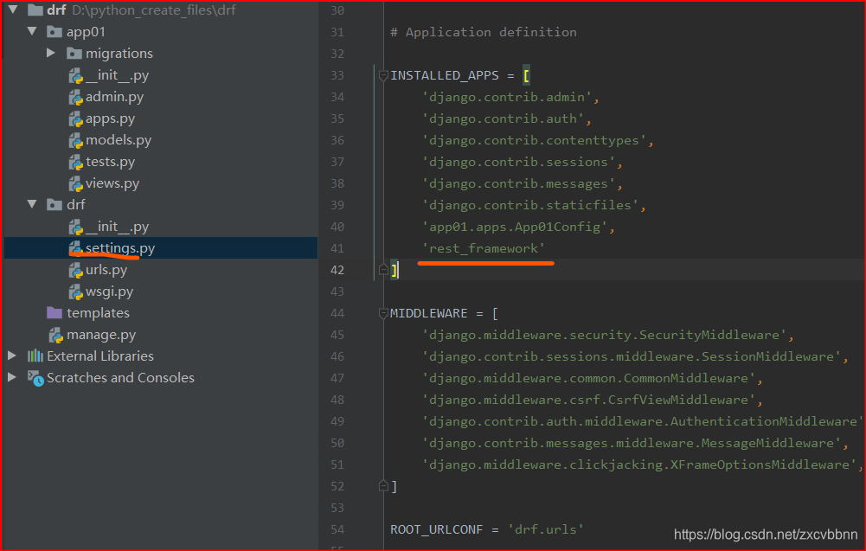866x551 pixels.
Task: Click INSTALLED_APPS variable name
Action: click(x=444, y=75)
